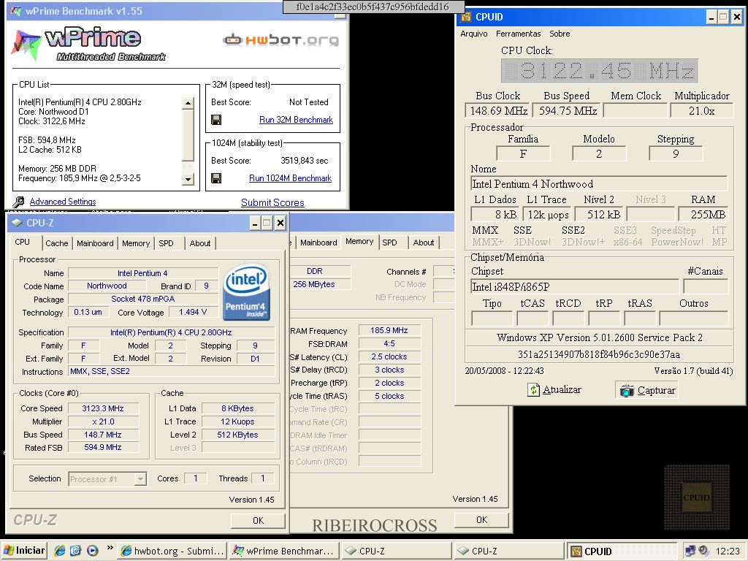Click the Rated FSB value 594.9 MHz
This screenshot has width=748, height=561.
(103, 448)
